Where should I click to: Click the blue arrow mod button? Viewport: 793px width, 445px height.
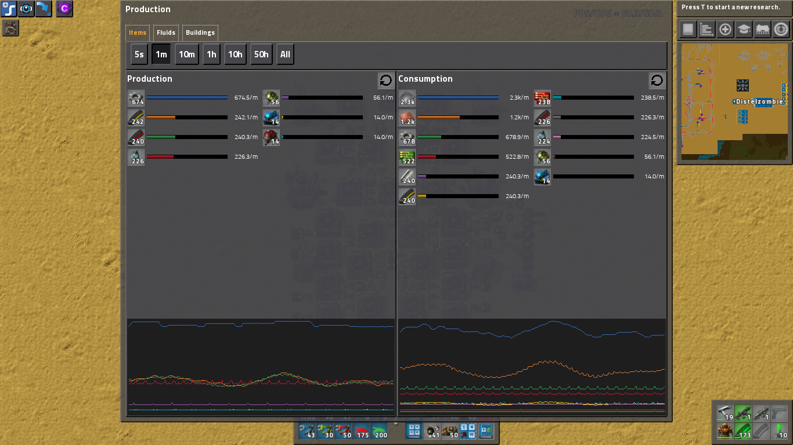click(44, 8)
